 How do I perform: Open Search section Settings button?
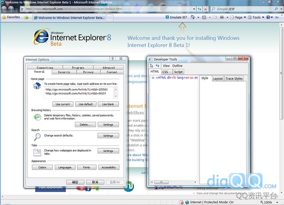108,136
